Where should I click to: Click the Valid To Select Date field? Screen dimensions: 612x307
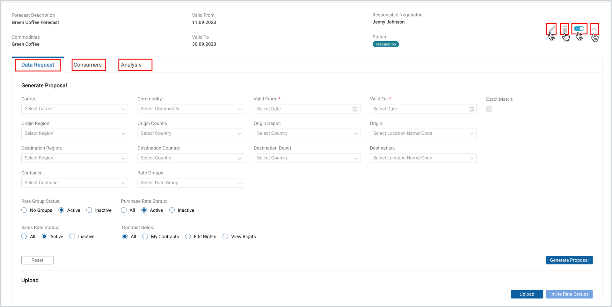pos(423,109)
